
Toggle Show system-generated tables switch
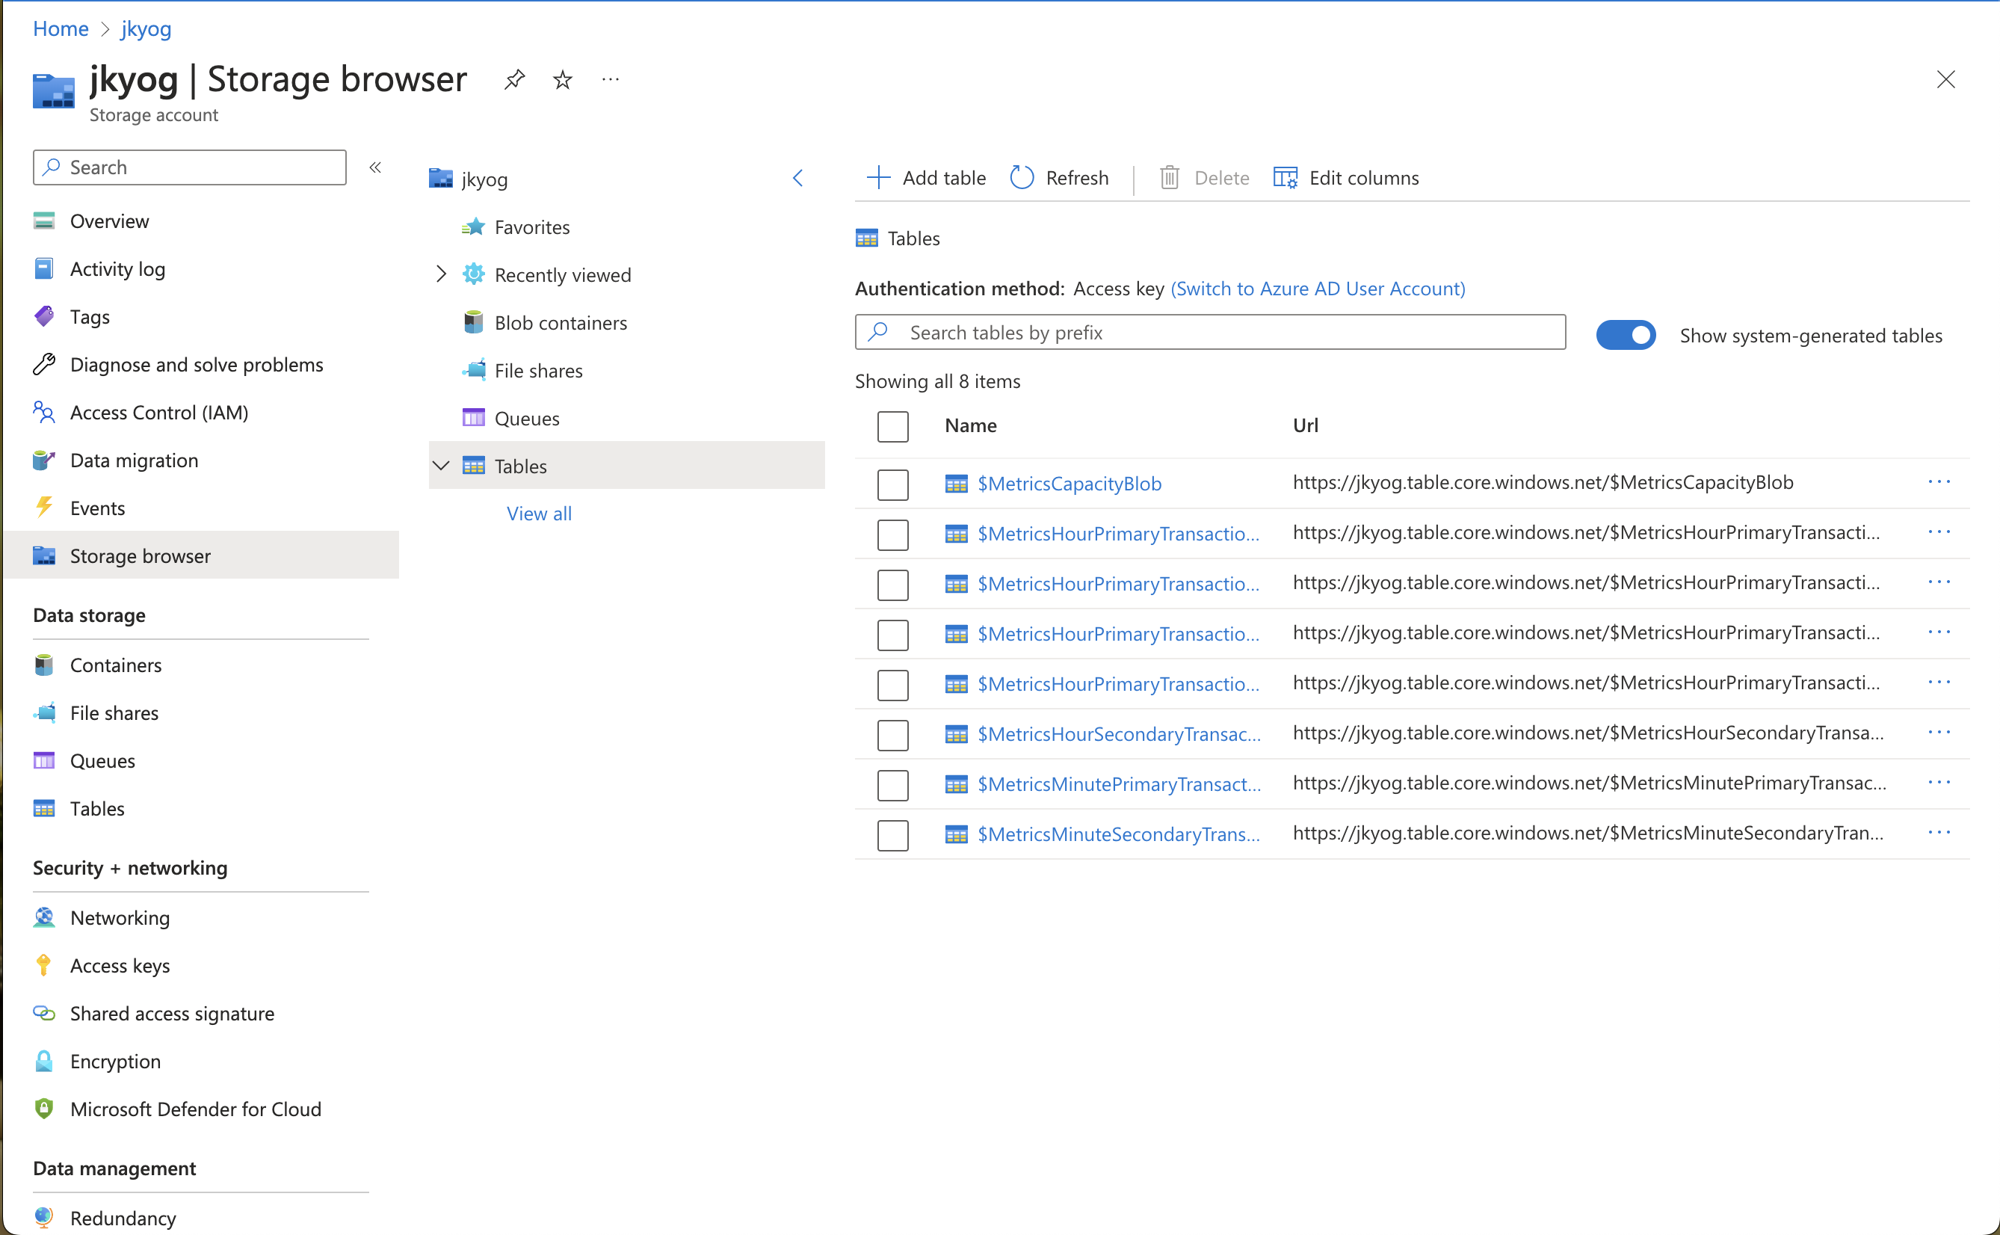[1626, 335]
